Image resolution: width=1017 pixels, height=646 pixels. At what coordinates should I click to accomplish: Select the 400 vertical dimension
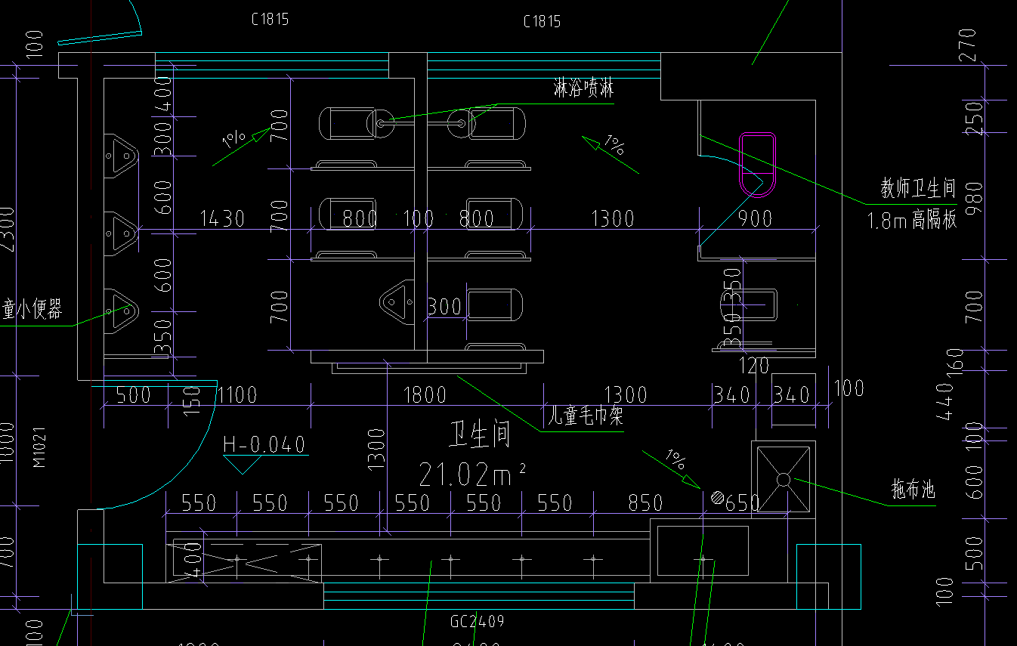point(163,93)
